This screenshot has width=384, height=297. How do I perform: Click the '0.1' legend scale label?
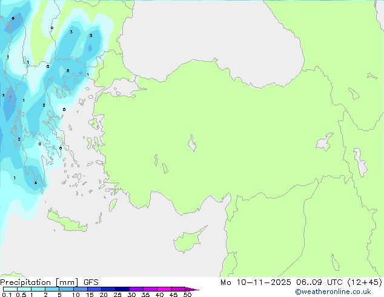[x=7, y=295]
